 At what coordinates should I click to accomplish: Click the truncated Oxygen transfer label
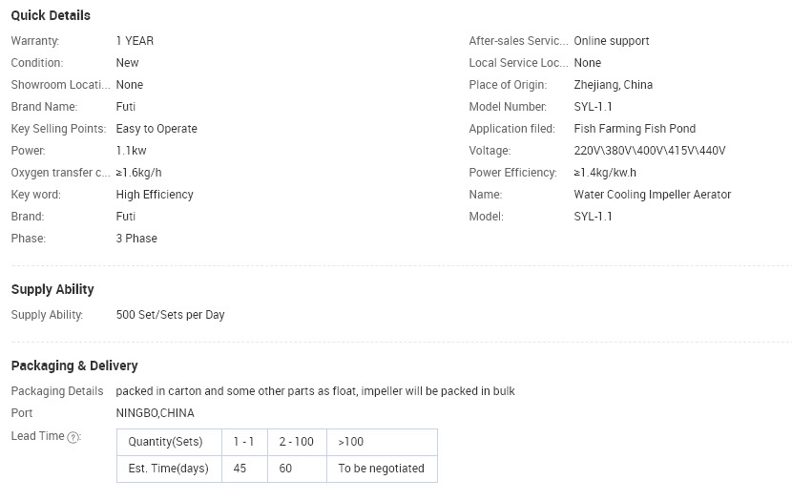coord(61,173)
